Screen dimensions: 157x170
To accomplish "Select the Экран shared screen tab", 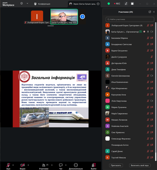I will click(x=83, y=4).
